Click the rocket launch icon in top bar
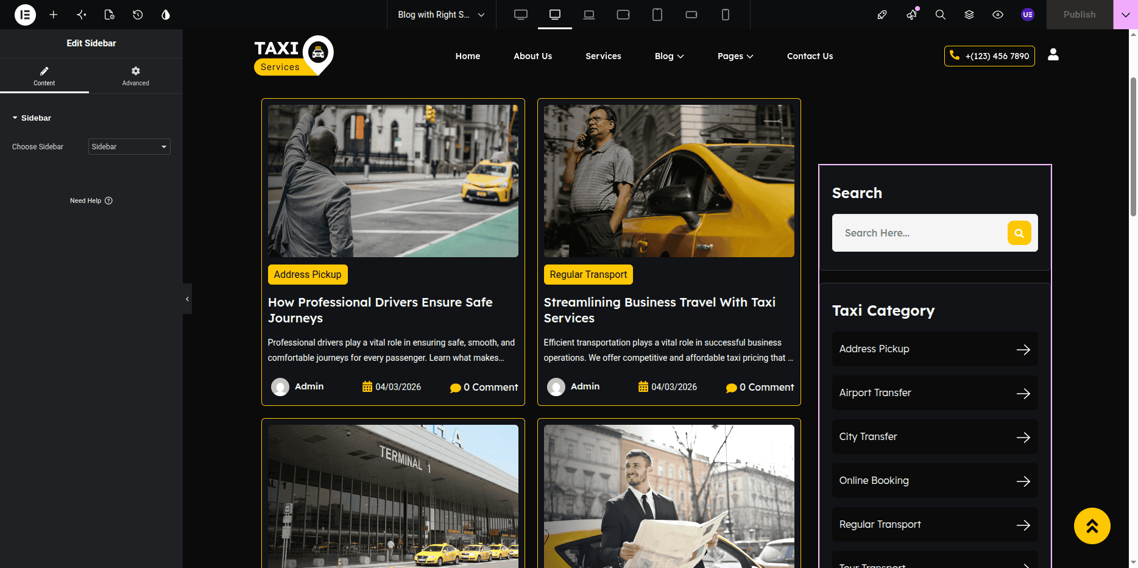The image size is (1138, 568). coord(882,15)
